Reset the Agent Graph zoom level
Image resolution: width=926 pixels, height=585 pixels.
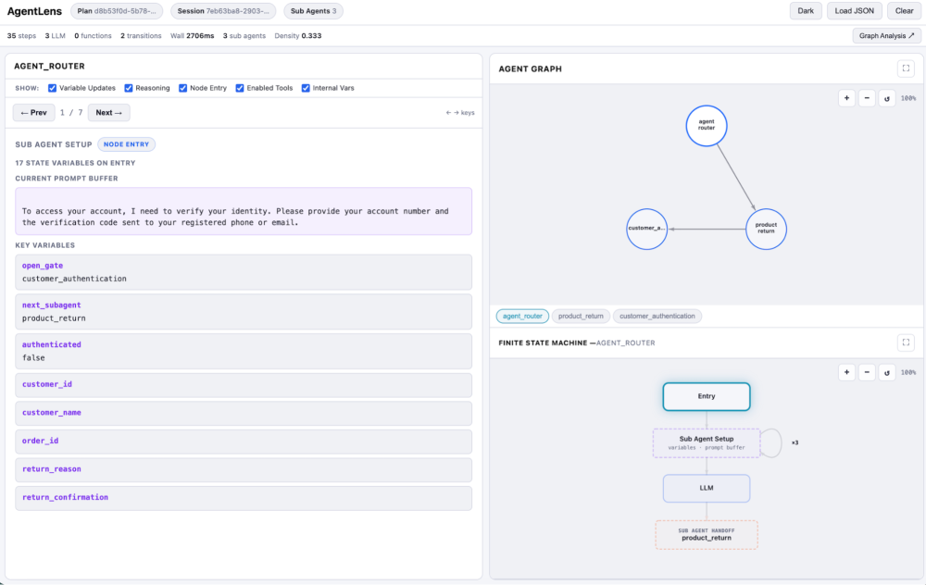886,98
